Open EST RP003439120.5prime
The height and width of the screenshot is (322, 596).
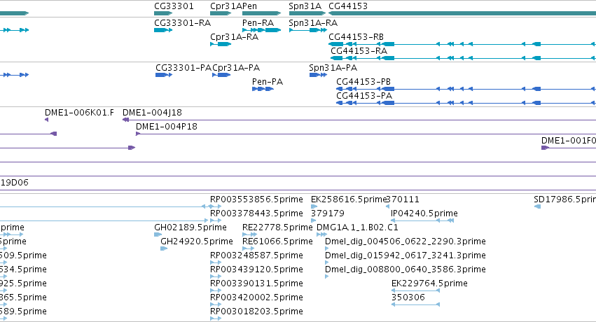[x=256, y=269]
